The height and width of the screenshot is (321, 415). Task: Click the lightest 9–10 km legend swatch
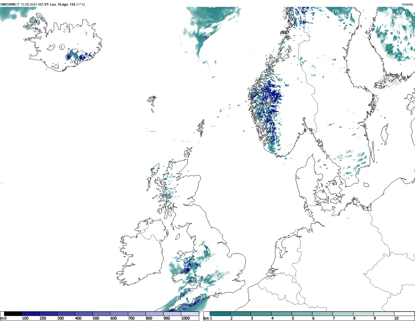(x=384, y=314)
